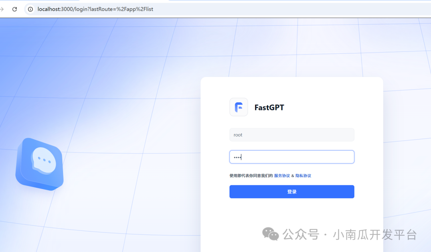Click the FastGPT logo icon

point(239,107)
